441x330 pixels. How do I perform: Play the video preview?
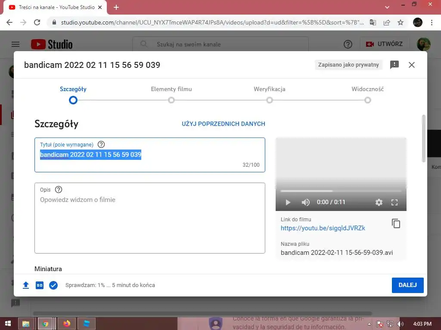coord(288,202)
